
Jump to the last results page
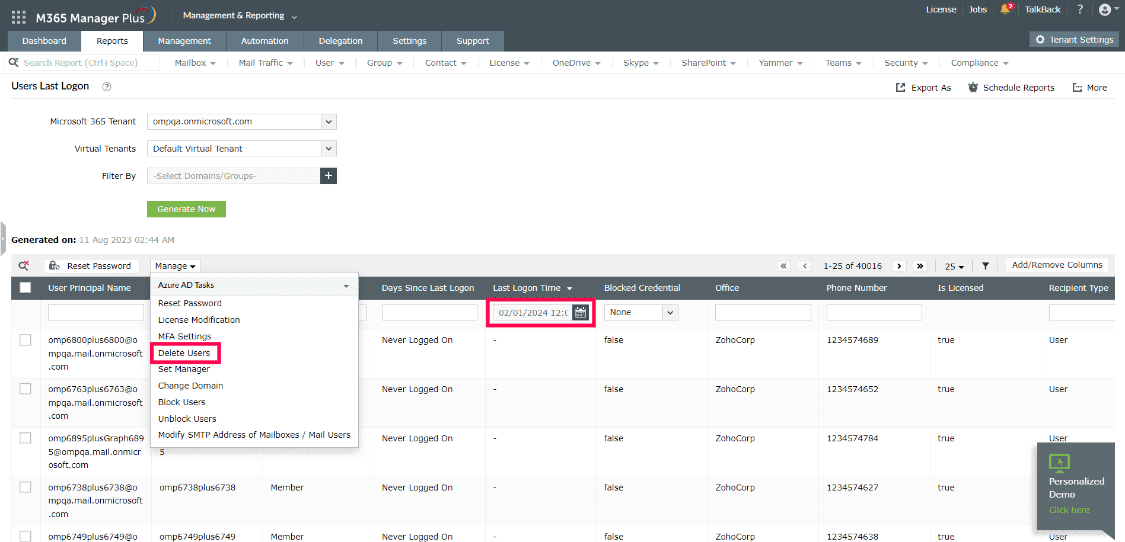click(x=920, y=266)
